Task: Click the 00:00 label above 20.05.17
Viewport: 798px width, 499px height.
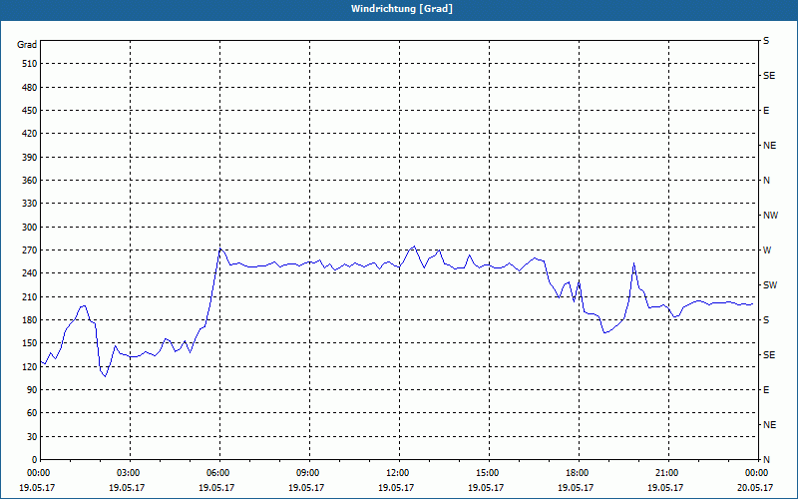Action: pos(758,473)
